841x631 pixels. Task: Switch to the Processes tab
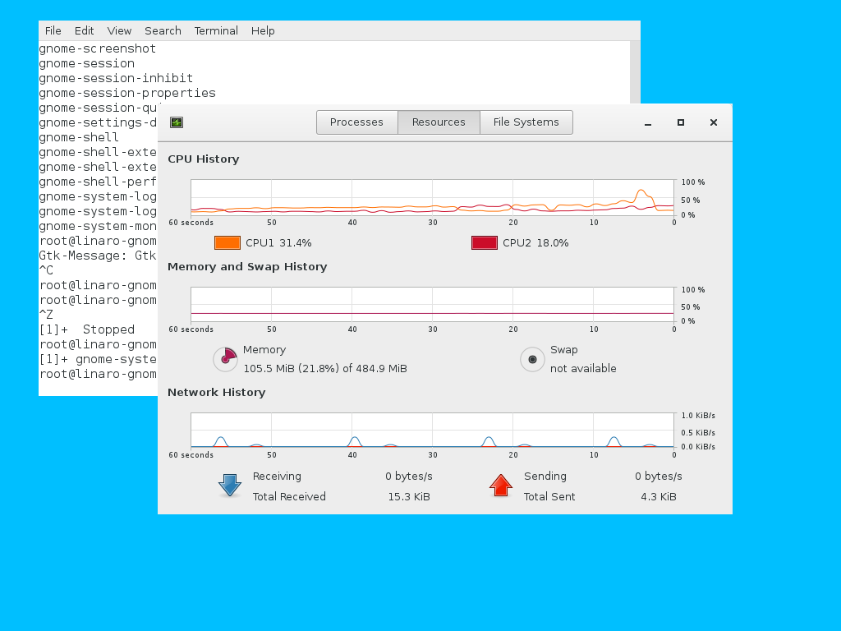coord(356,122)
